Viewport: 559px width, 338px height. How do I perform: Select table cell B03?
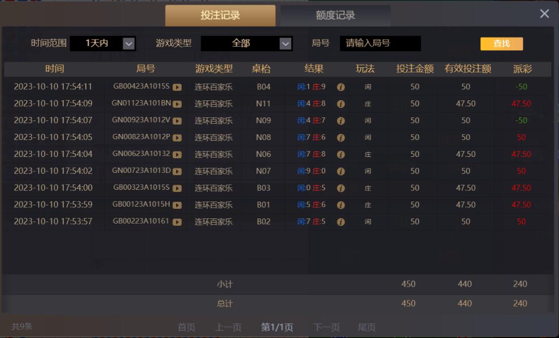point(263,188)
